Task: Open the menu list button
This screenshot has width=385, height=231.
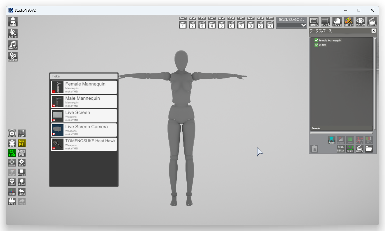Action: point(314,22)
